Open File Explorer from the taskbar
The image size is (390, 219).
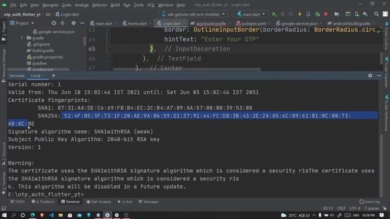point(61,215)
